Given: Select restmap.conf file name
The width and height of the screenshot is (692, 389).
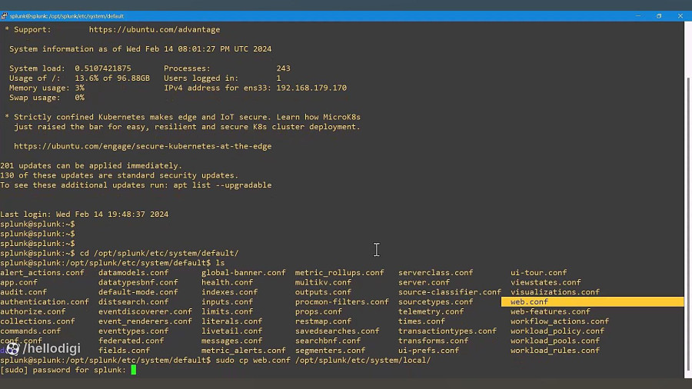Looking at the screenshot, I should click(323, 321).
